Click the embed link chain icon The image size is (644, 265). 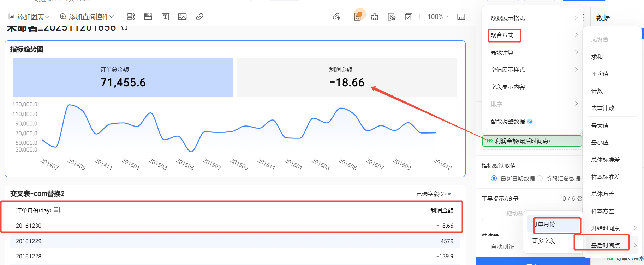[199, 17]
